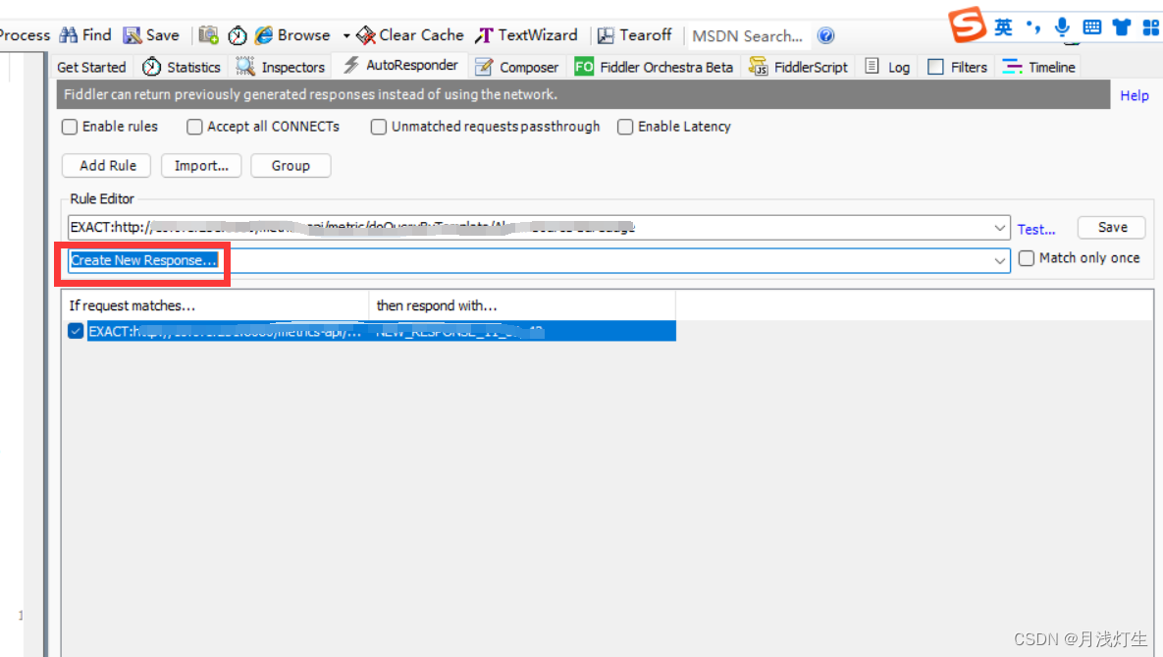This screenshot has width=1163, height=657.
Task: Click the Sogou soft keyboard icon
Action: point(1091,27)
